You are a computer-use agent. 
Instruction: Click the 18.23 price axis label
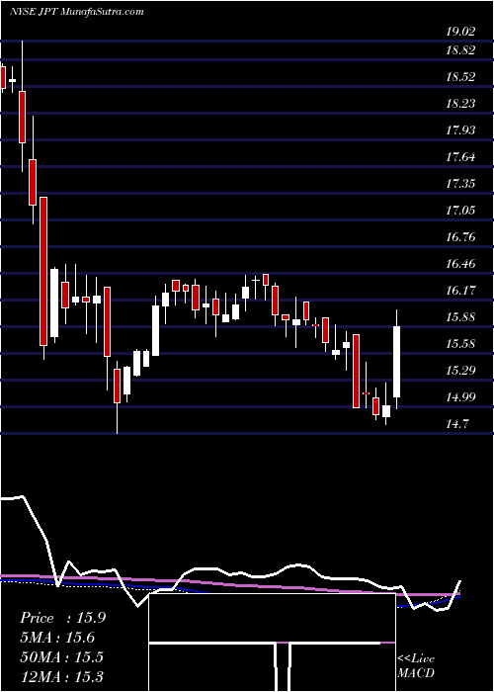click(460, 103)
